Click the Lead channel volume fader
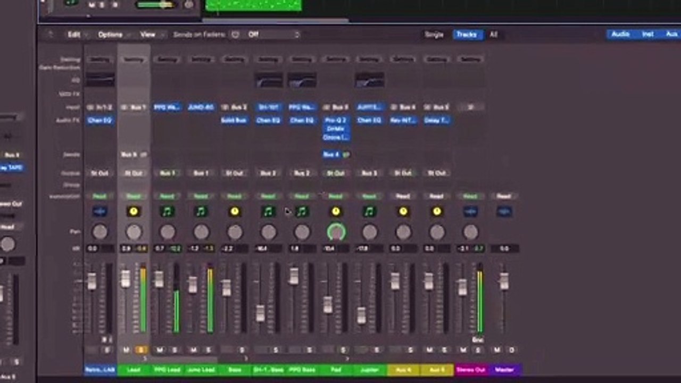This screenshot has width=681, height=383. pyautogui.click(x=126, y=278)
